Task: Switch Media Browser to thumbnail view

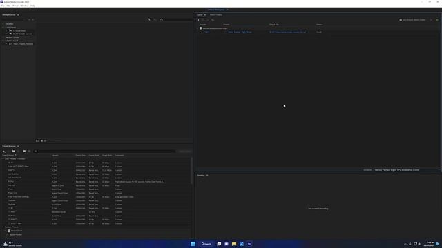Action: click(x=41, y=141)
